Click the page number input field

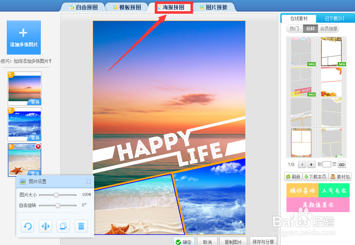[x=327, y=164]
